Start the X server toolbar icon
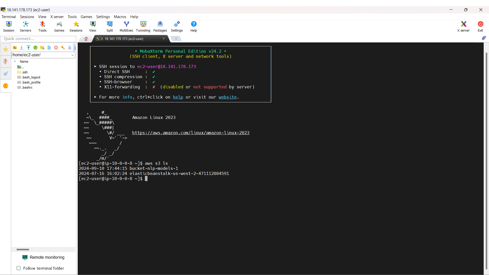 (464, 26)
